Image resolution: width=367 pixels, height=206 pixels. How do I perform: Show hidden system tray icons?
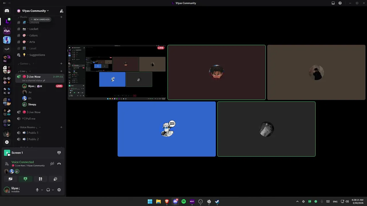click(297, 201)
